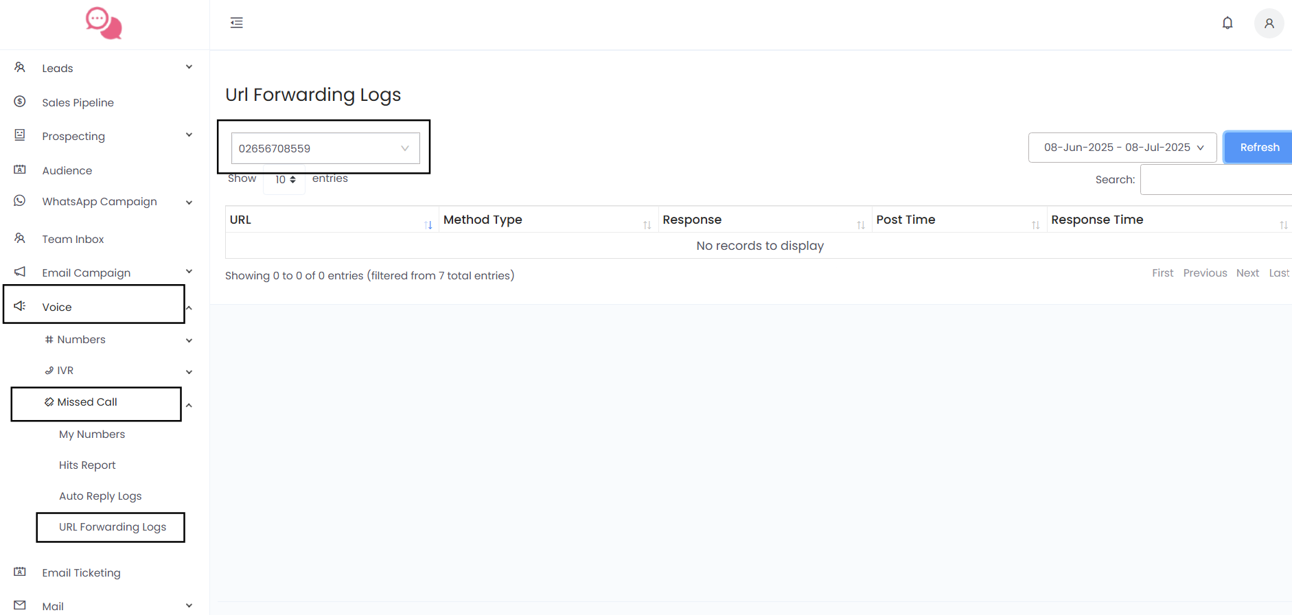Open the 02656708559 number dropdown
Image resolution: width=1292 pixels, height=615 pixels.
[x=325, y=148]
